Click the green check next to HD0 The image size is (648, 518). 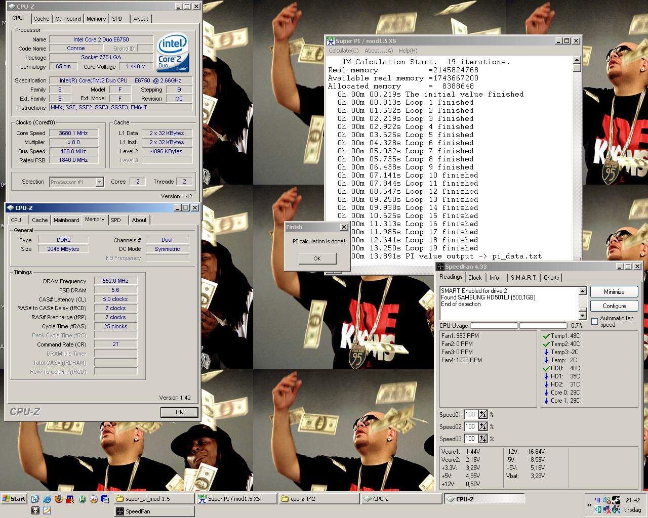pyautogui.click(x=546, y=368)
